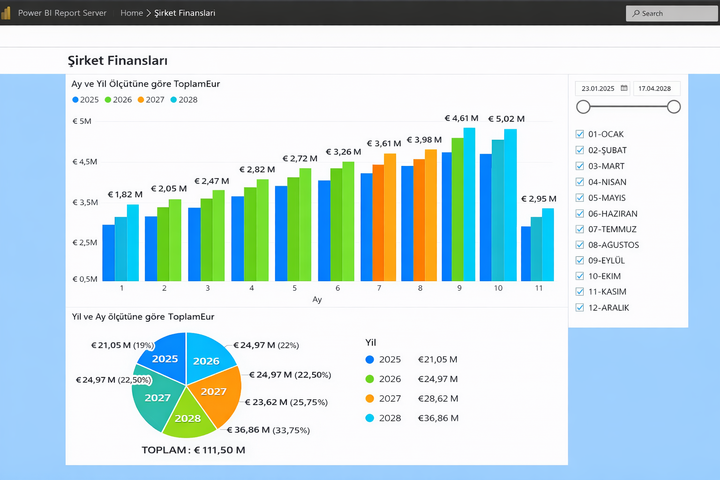This screenshot has width=720, height=480.
Task: Disable the 04-NISAN month filter
Action: click(580, 182)
